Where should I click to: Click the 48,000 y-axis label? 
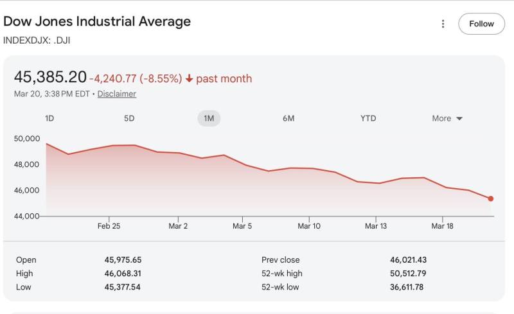coord(26,164)
